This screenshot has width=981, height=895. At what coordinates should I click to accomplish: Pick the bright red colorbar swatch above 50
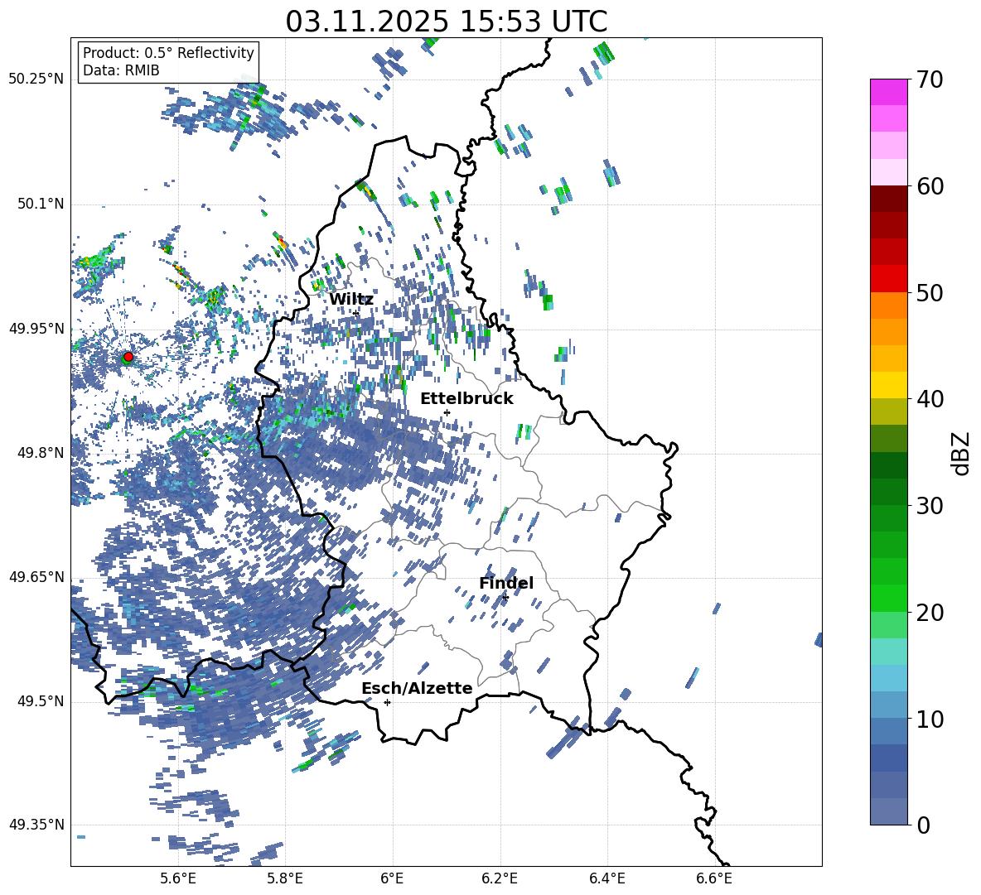point(888,278)
